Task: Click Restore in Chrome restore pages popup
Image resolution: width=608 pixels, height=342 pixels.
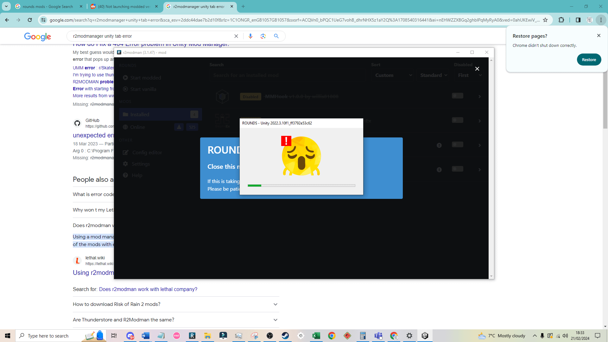Action: click(x=589, y=60)
